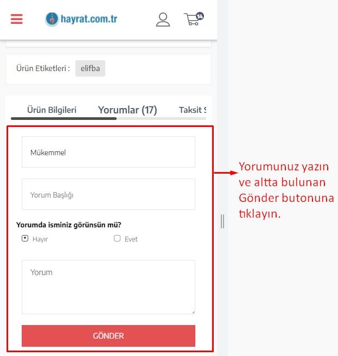338x356 pixels.
Task: Open the red hamburger menu
Action: [17, 19]
